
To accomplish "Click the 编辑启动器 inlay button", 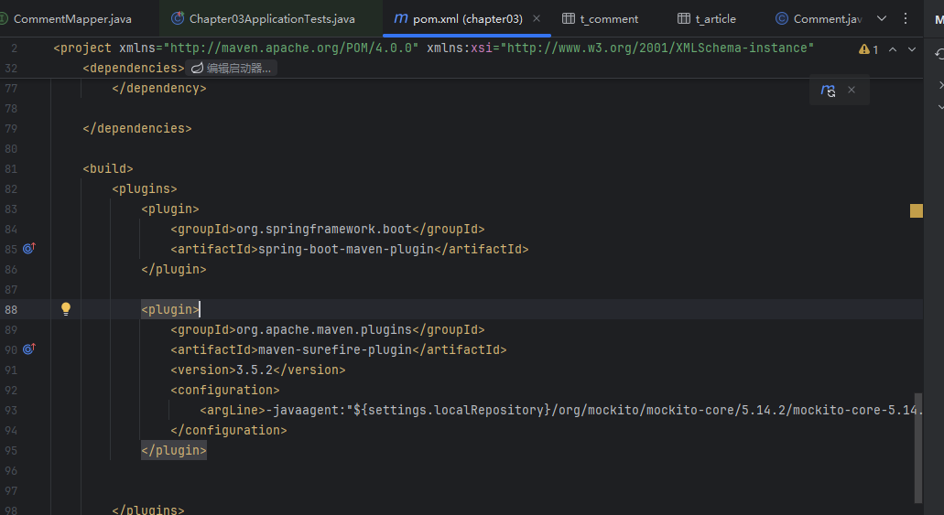I will tap(231, 68).
